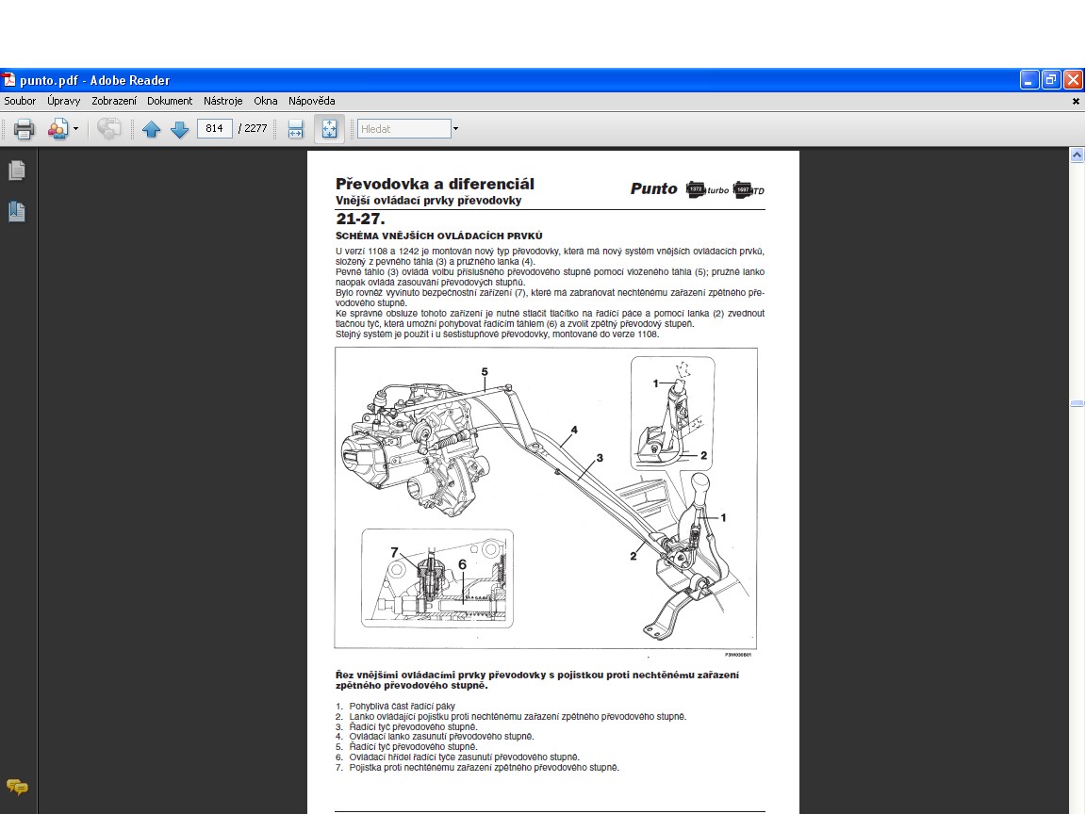This screenshot has width=1086, height=814.
Task: Click the vertical scrollbar thumb
Action: coord(1077,403)
